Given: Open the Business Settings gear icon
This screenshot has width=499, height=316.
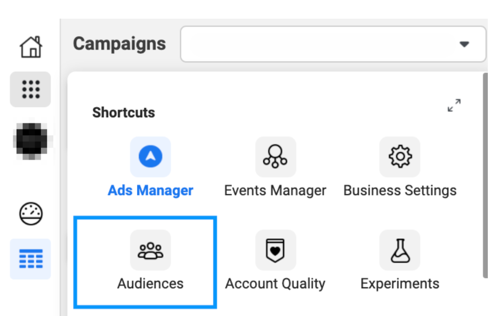Looking at the screenshot, I should pyautogui.click(x=400, y=157).
